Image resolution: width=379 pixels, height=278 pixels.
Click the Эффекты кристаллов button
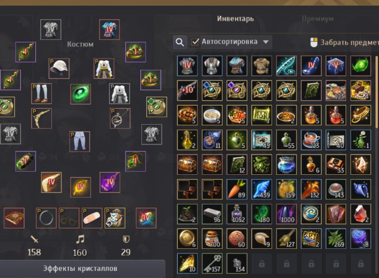[x=80, y=268]
